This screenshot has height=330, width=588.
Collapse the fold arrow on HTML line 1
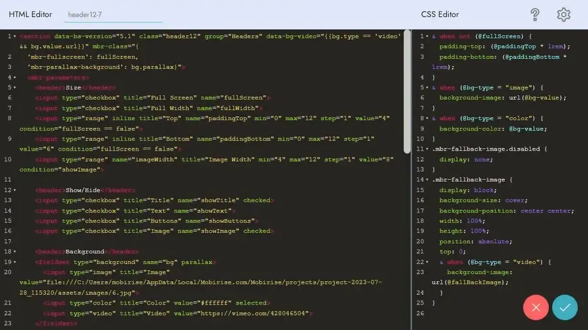[14, 37]
